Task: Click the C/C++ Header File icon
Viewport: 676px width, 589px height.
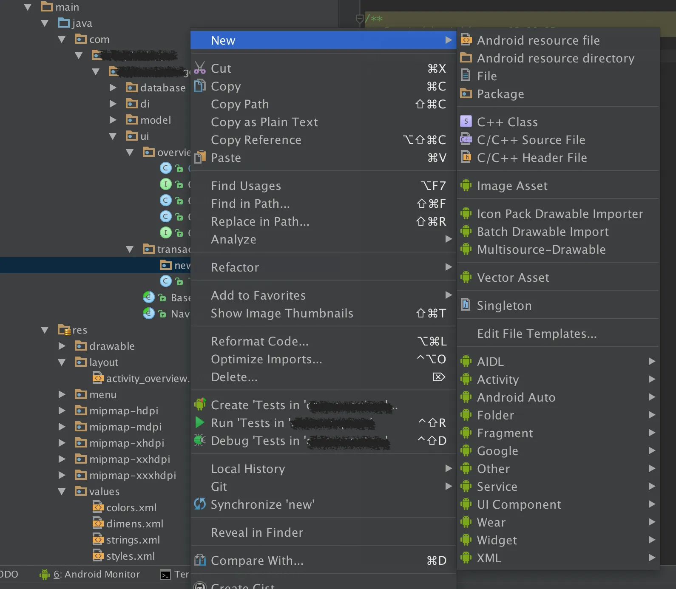Action: click(x=466, y=157)
